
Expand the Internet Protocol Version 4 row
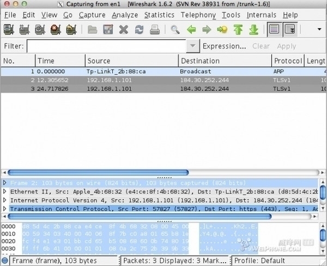(x=5, y=200)
